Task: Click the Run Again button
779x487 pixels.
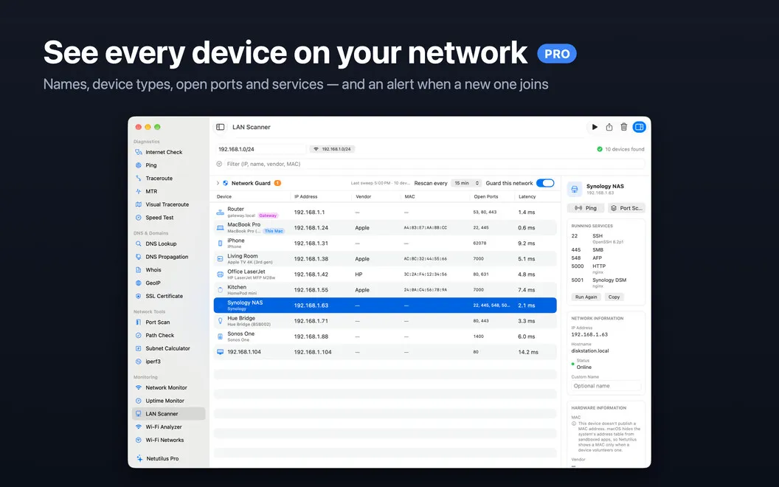Action: pos(586,297)
